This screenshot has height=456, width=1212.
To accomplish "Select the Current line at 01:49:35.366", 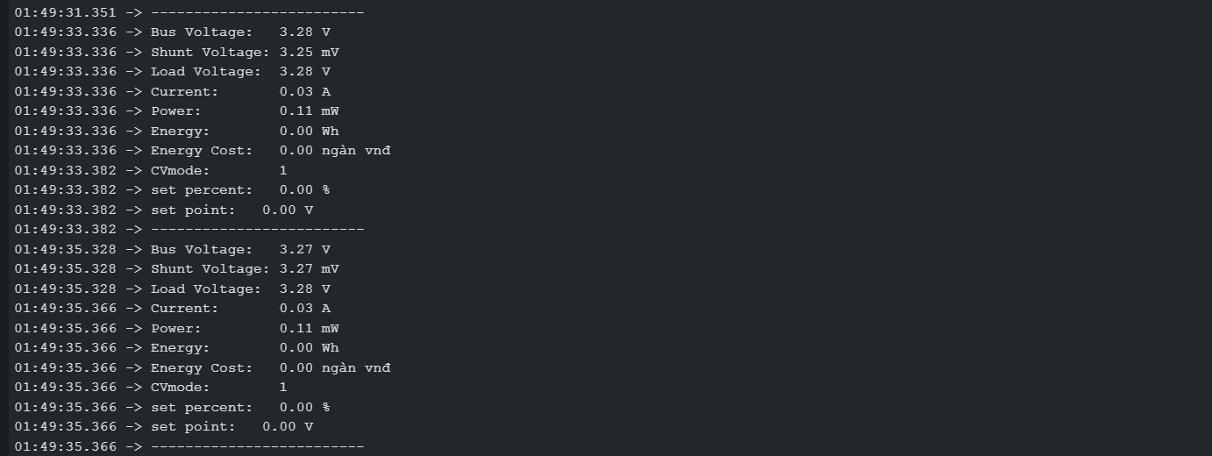I will (x=172, y=309).
